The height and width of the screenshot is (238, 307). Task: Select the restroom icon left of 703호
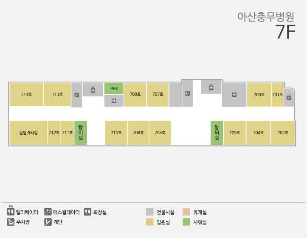[234, 94]
